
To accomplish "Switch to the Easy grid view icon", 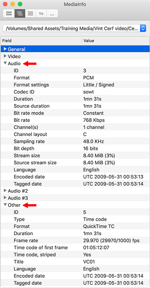I will (x=9, y=13).
